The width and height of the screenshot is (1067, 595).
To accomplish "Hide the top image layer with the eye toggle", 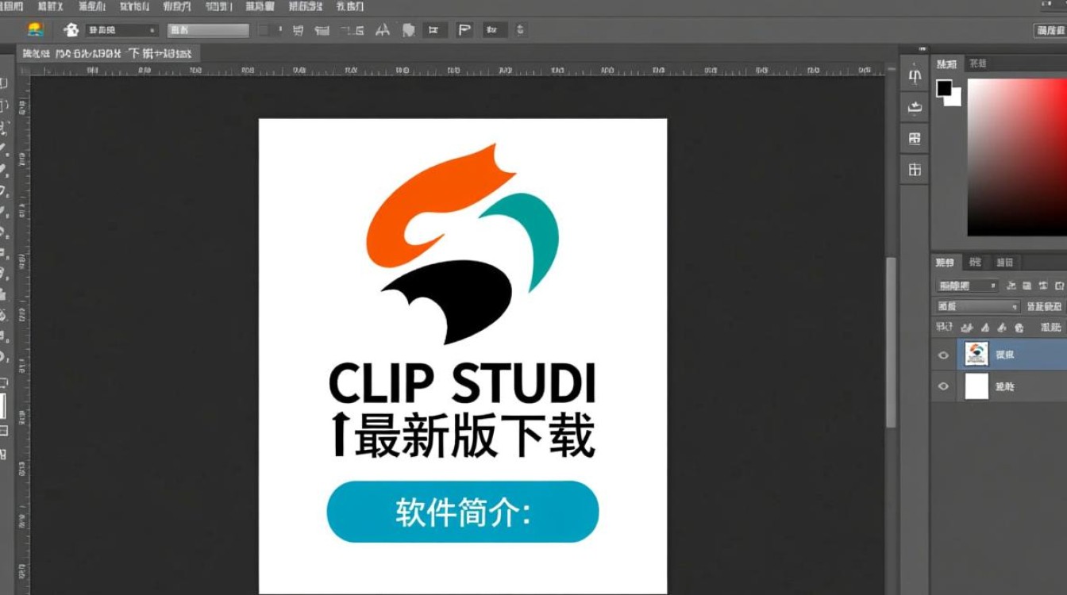I will coord(943,355).
